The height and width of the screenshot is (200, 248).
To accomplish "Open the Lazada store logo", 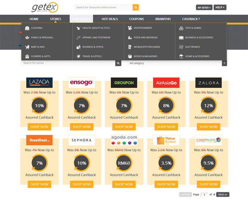I will (39, 83).
